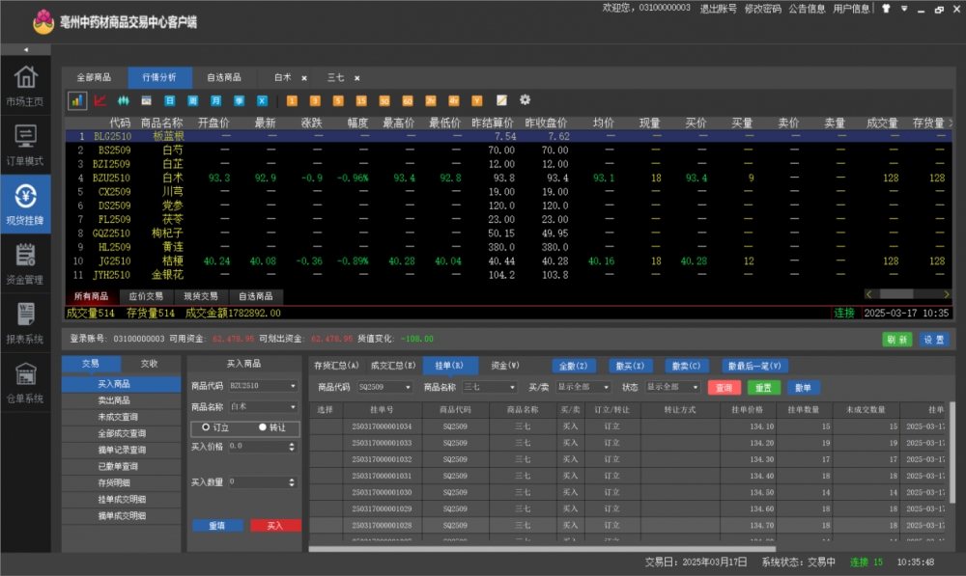Click the red line chart icon
966x576 pixels.
100,100
